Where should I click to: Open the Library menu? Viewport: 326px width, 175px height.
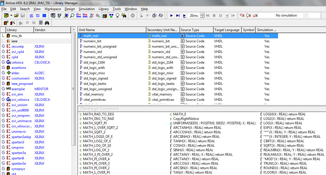(103, 9)
